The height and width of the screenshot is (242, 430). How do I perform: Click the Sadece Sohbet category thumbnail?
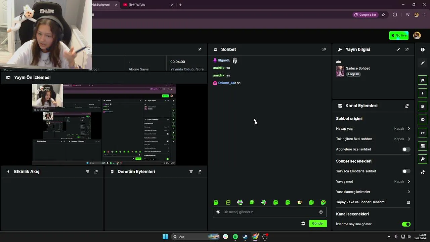tap(340, 71)
